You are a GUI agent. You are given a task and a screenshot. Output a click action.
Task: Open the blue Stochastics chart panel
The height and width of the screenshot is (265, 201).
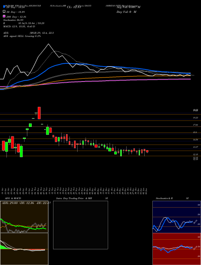tap(176, 217)
